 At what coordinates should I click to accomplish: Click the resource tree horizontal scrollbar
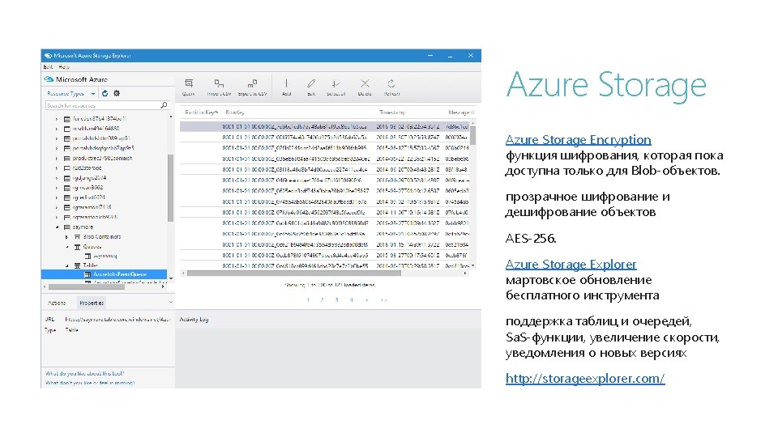pyautogui.click(x=87, y=286)
